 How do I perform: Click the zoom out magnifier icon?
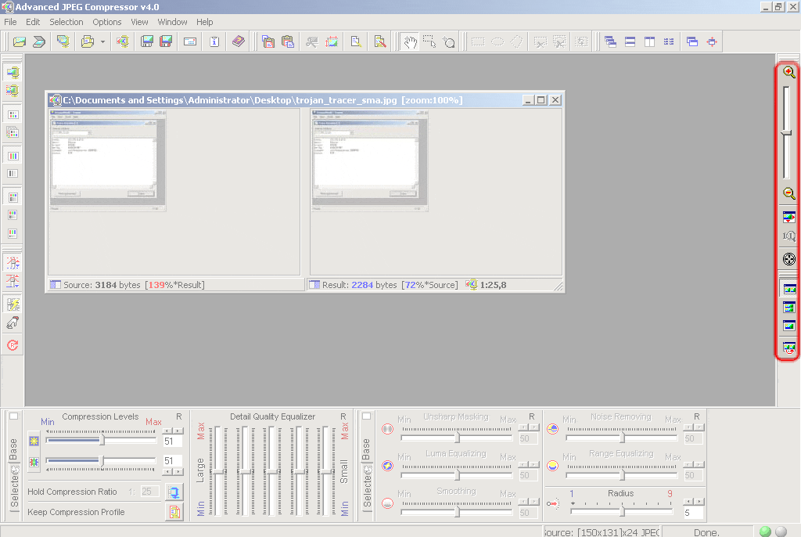click(x=788, y=193)
